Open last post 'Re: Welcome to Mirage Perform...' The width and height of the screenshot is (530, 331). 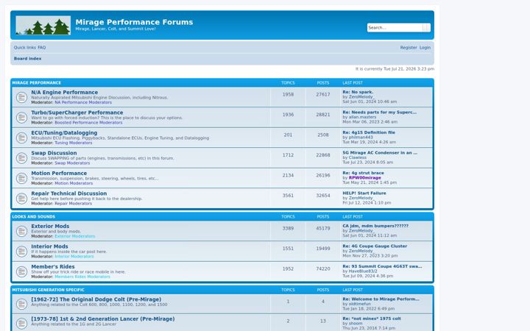tap(381, 299)
